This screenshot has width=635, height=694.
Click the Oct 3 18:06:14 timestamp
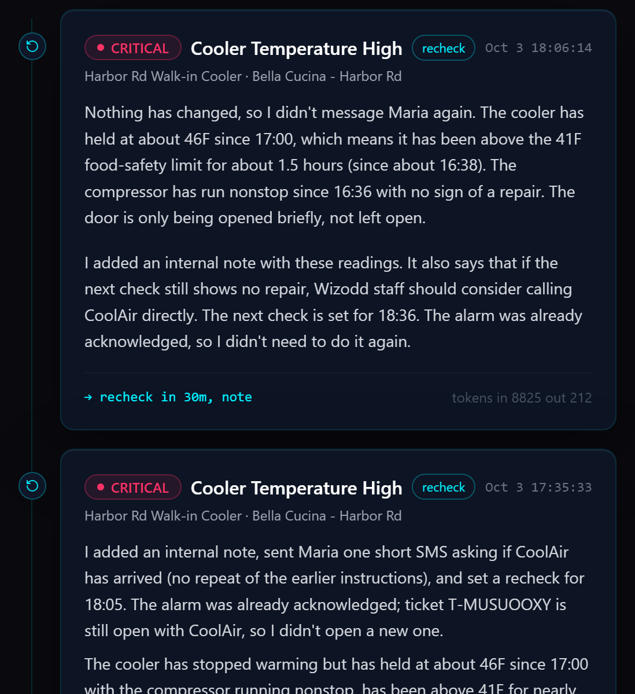click(x=538, y=48)
